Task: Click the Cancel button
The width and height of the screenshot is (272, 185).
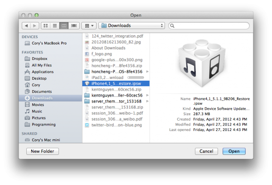Action: pos(206,151)
